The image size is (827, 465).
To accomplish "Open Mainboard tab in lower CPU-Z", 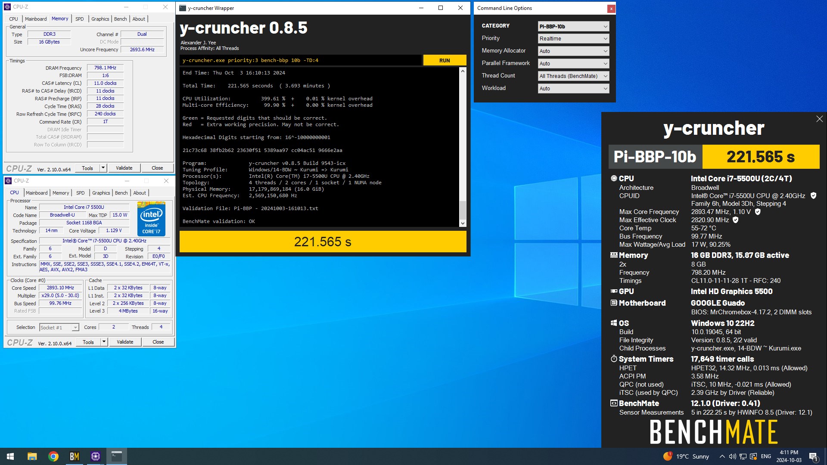I will click(x=37, y=193).
